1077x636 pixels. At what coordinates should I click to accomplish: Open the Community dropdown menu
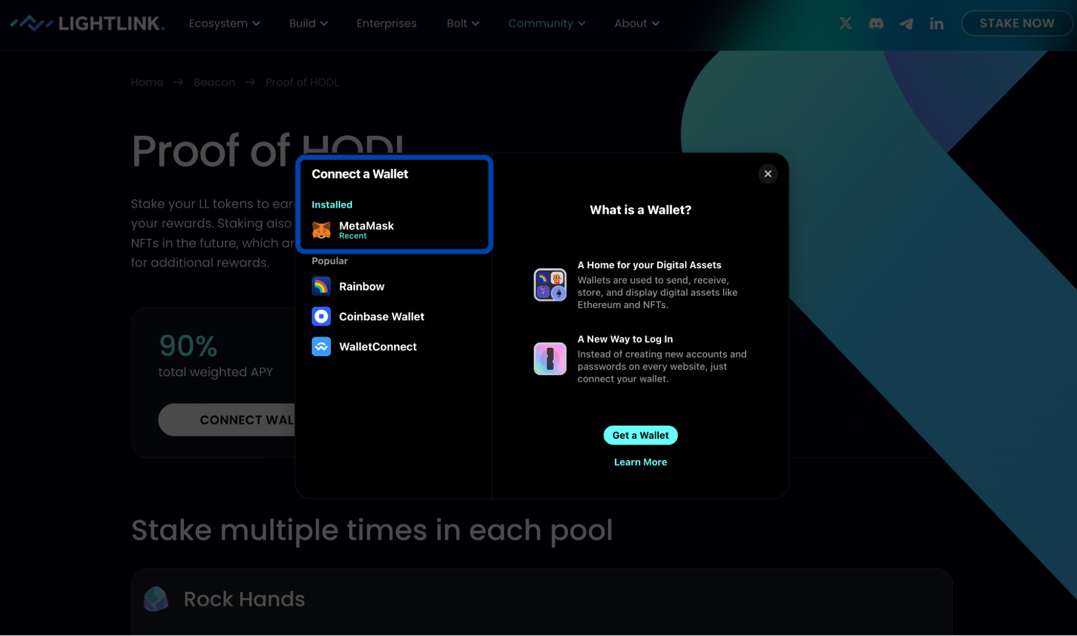click(x=546, y=23)
